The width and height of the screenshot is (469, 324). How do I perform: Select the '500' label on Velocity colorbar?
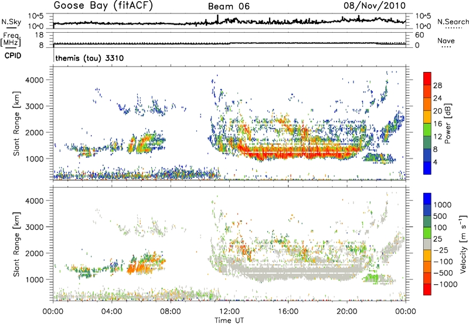[x=441, y=216]
